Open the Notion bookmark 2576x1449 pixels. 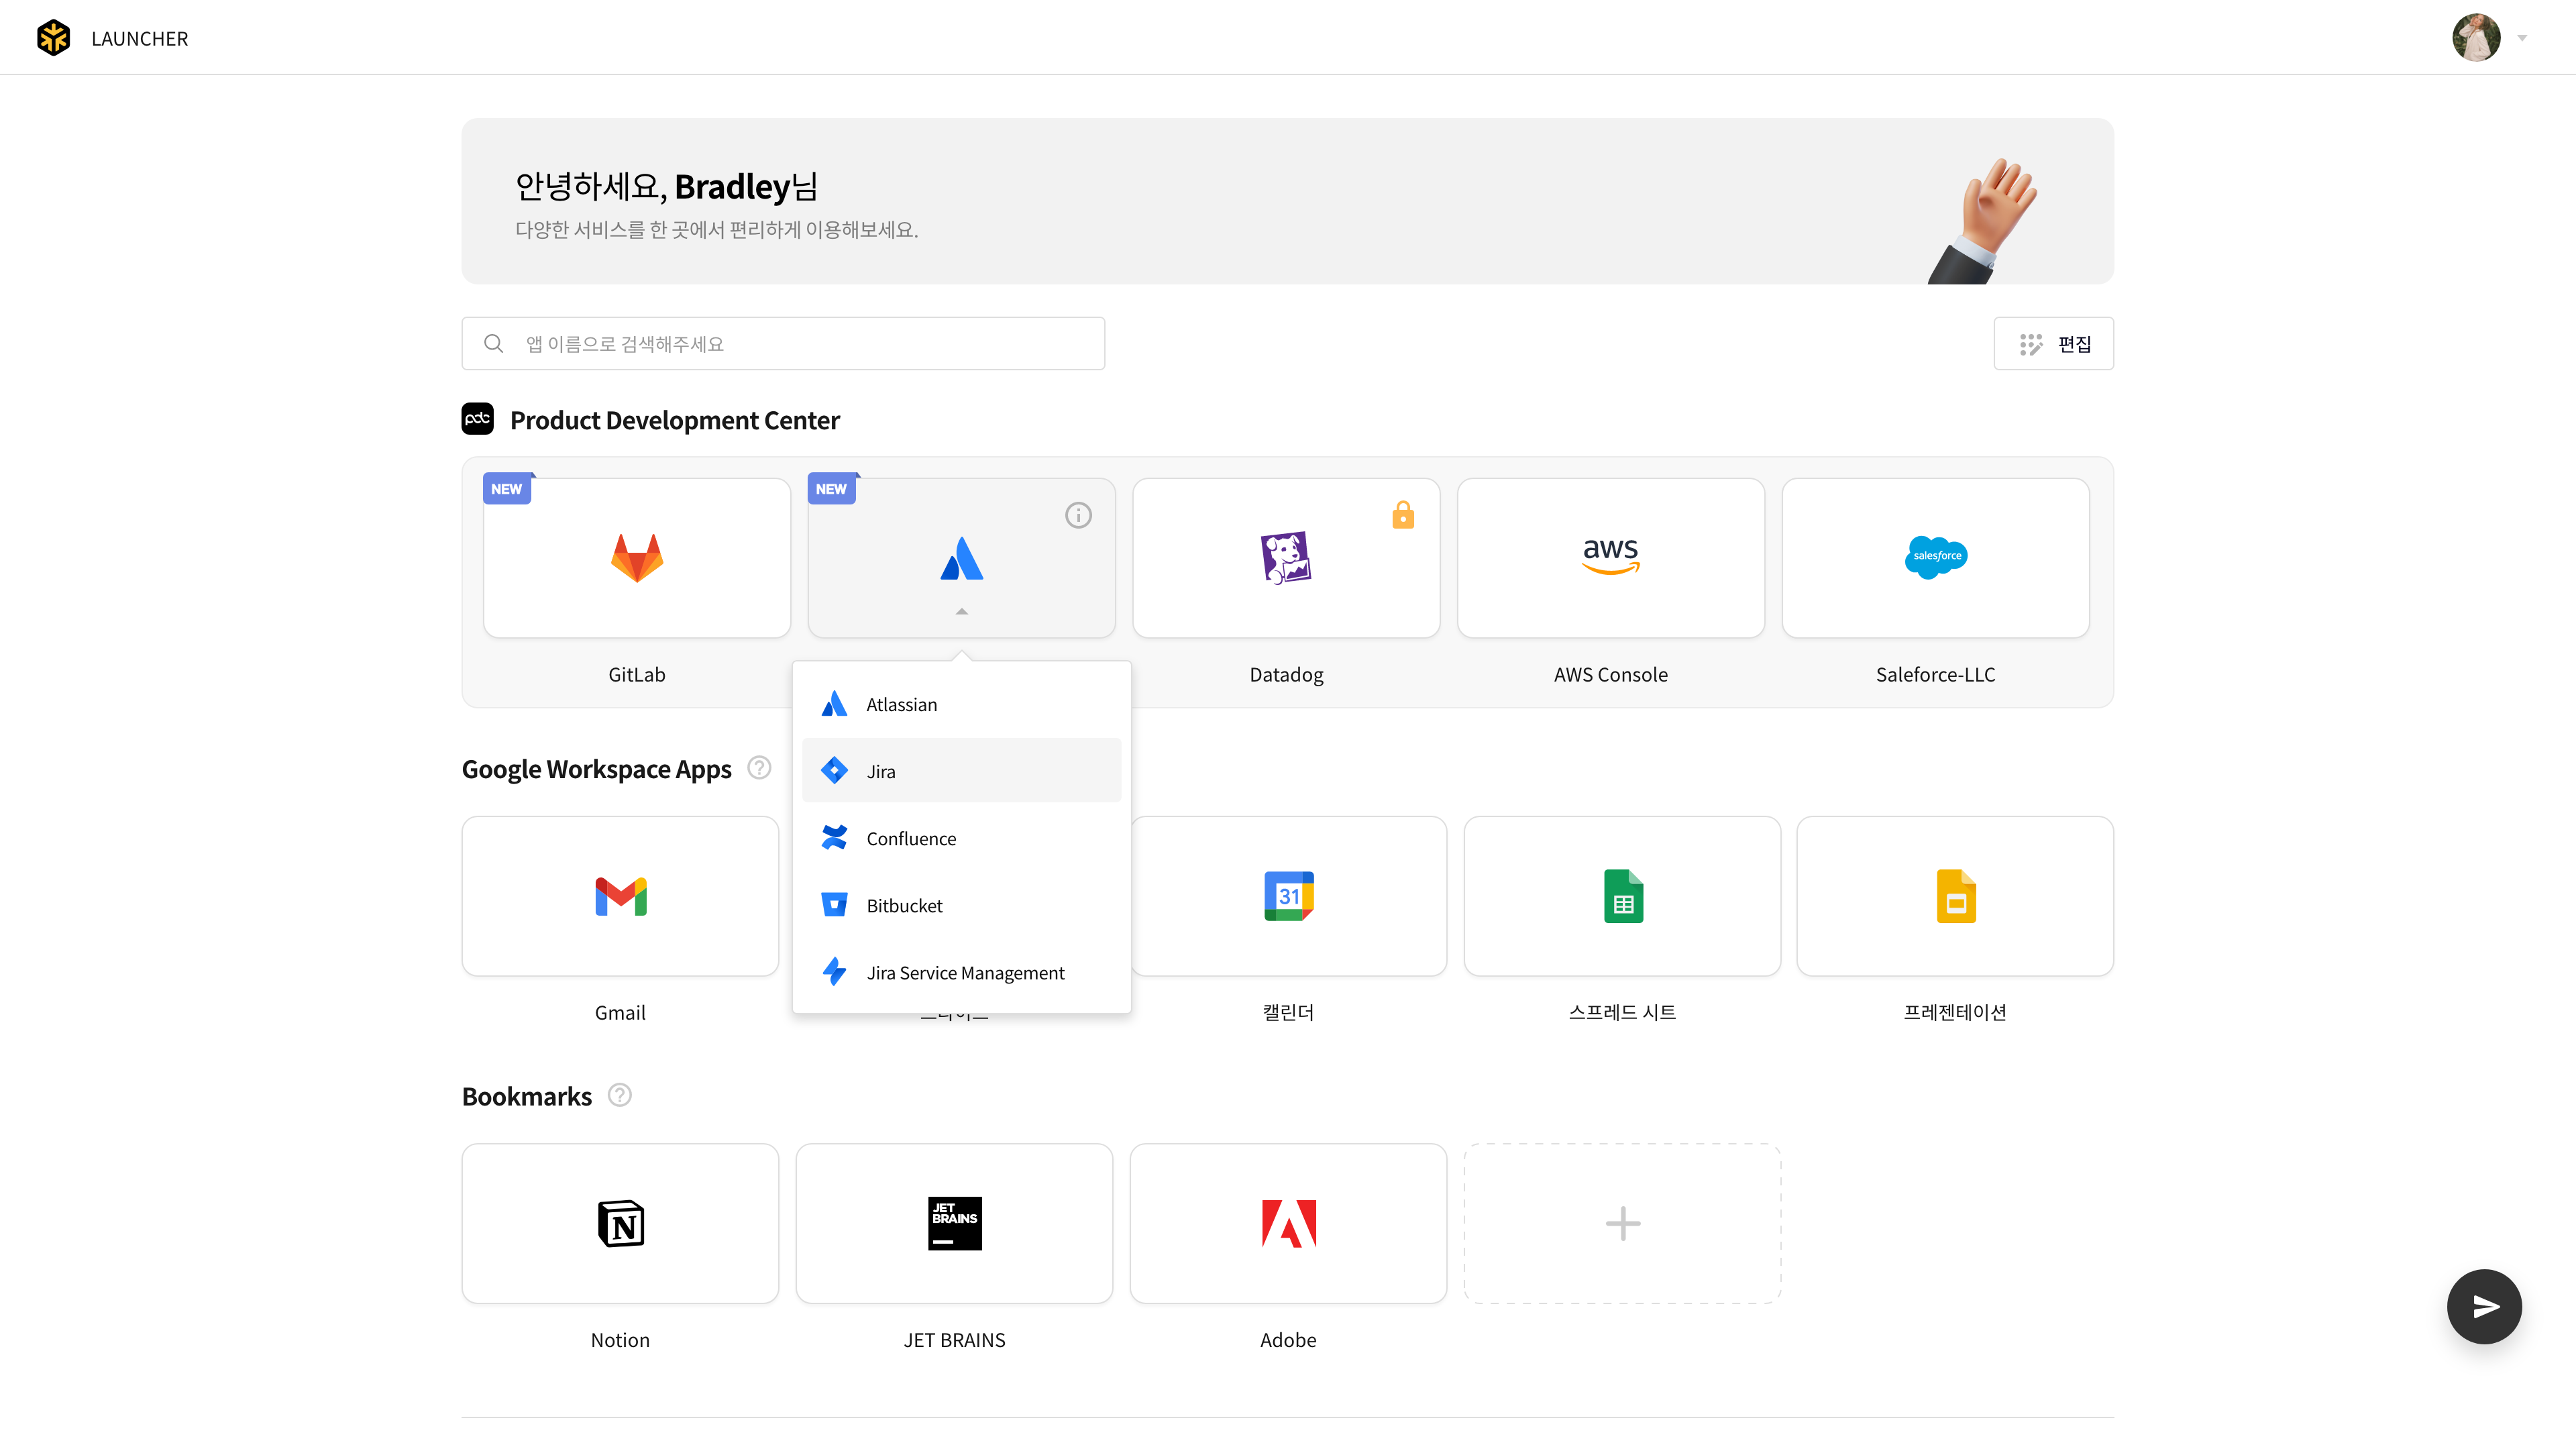coord(620,1223)
